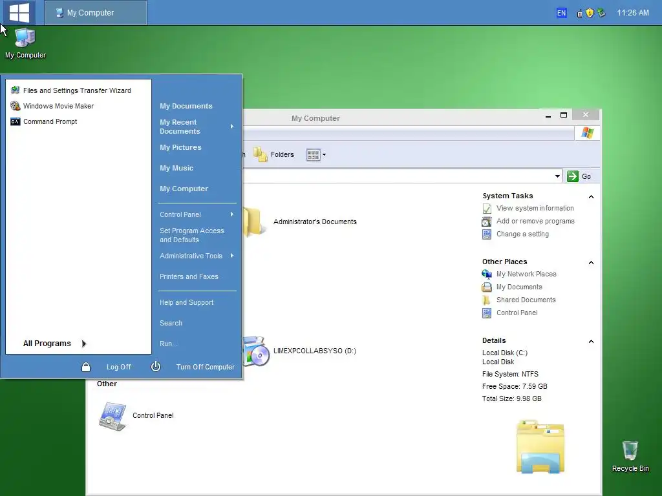The width and height of the screenshot is (662, 496).
Task: Open the Run... dialog
Action: (x=169, y=344)
